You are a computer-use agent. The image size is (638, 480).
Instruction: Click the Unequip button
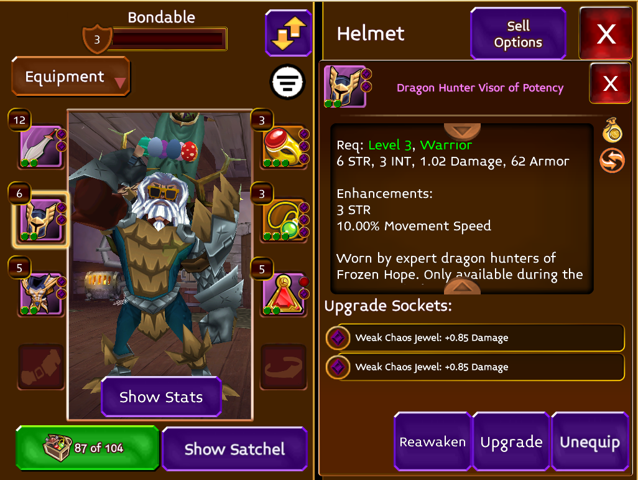tap(590, 441)
